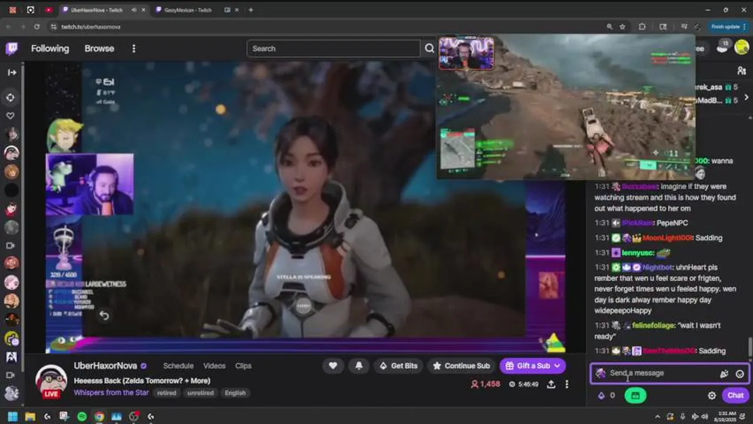Click the search magnifier button

click(x=430, y=48)
